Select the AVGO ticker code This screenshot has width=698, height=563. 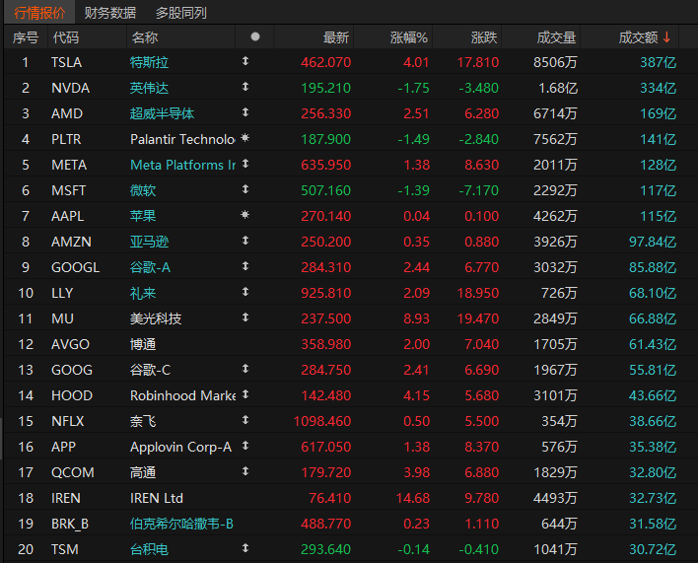tap(70, 344)
